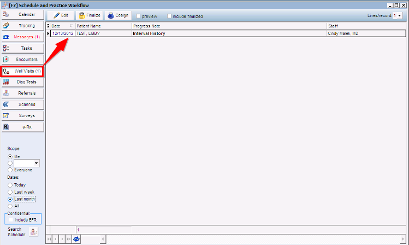The image size is (409, 245).
Task: Click the record count footer cell showing 1
Action: pos(104,230)
